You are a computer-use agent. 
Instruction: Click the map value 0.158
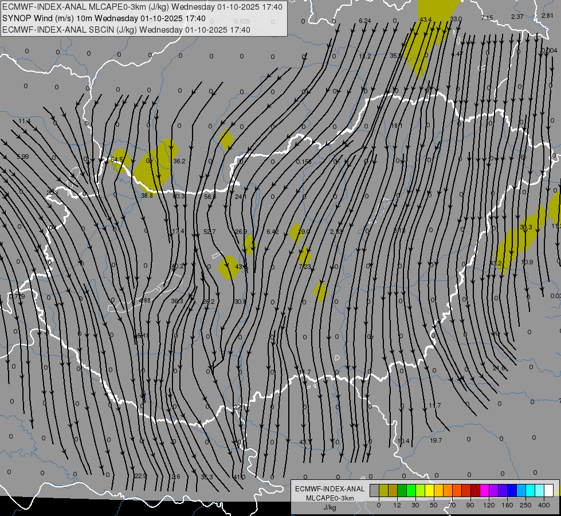pyautogui.click(x=304, y=162)
